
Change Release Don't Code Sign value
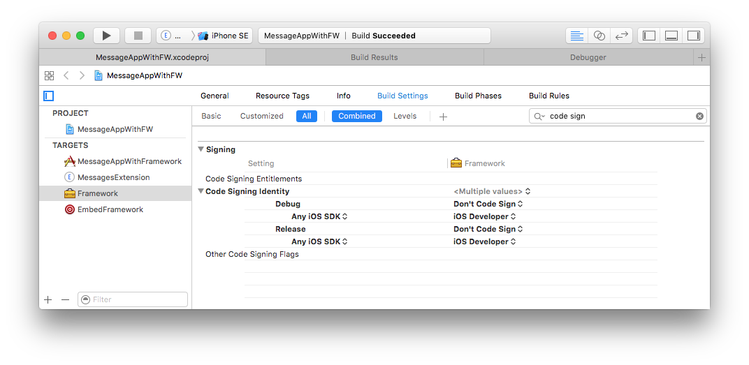(488, 229)
